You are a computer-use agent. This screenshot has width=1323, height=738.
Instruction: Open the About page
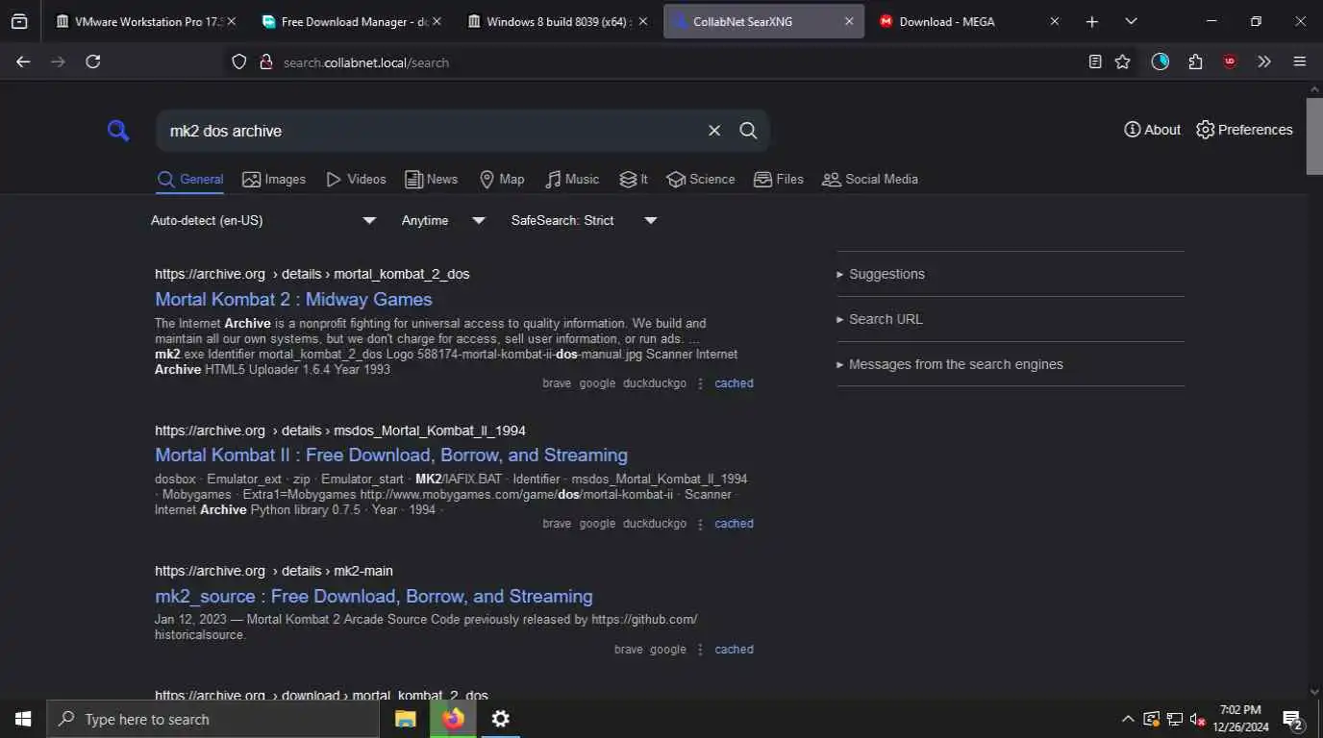(x=1152, y=130)
